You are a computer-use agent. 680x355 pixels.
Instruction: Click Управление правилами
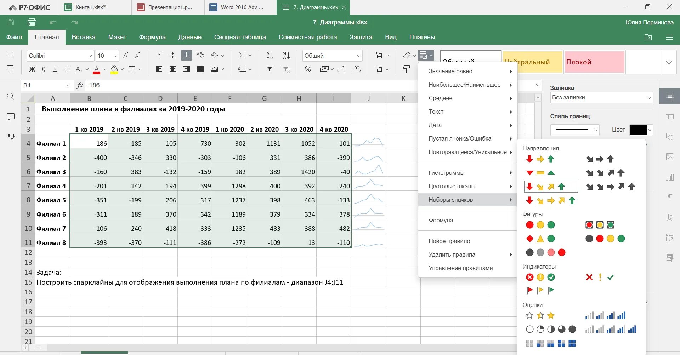point(467,268)
